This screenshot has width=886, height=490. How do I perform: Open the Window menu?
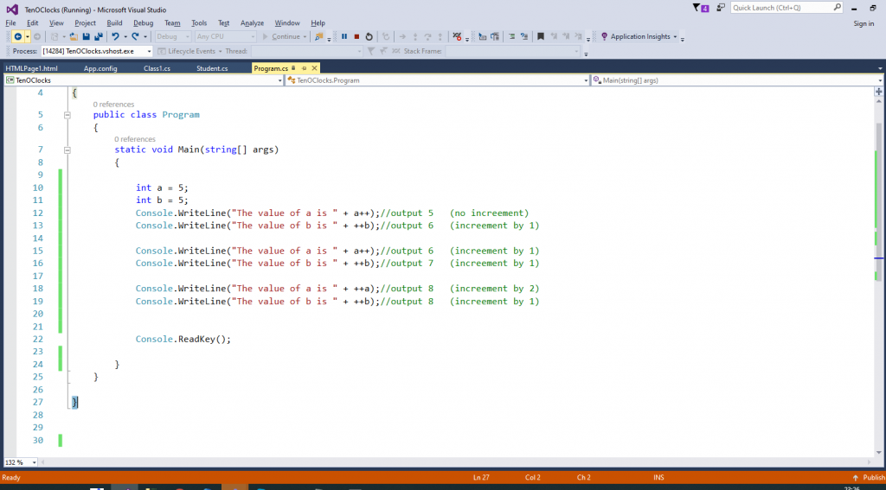point(287,23)
